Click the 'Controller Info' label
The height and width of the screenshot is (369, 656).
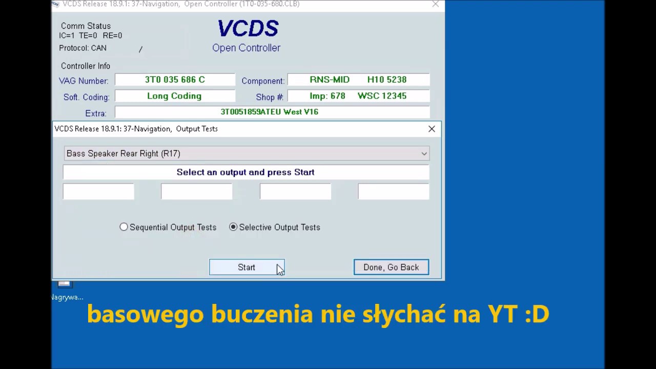click(x=86, y=66)
